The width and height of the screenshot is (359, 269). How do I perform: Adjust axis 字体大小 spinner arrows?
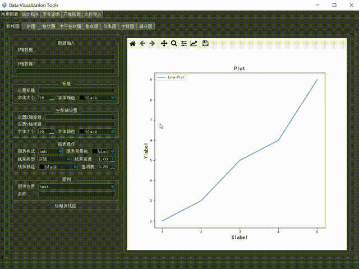[52, 132]
